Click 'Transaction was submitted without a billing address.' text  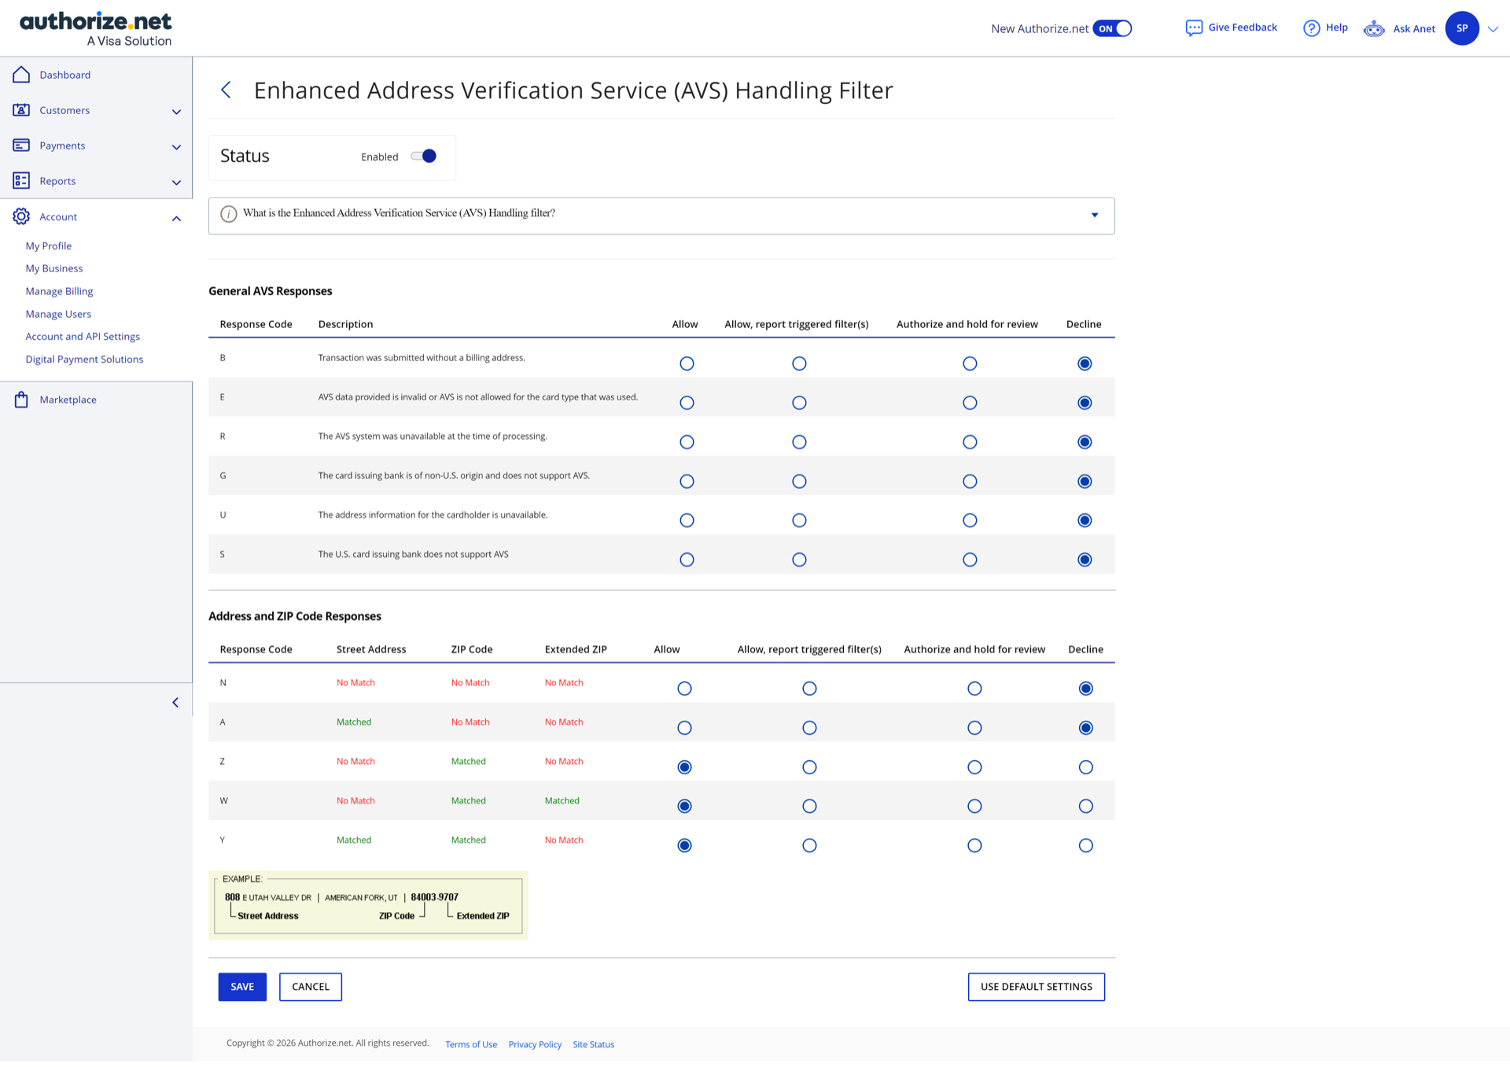tap(422, 358)
